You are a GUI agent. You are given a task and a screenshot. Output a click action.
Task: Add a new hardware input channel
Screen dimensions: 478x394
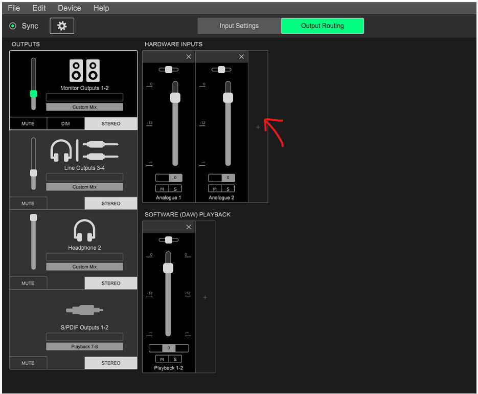[x=258, y=127]
